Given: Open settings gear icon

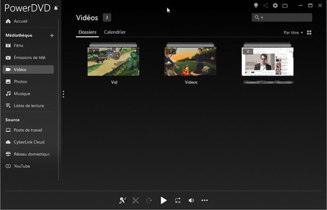Looking at the screenshot, I should [x=275, y=6].
